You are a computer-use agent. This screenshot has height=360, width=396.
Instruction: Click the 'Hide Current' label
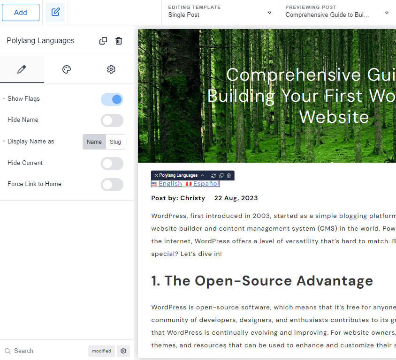(25, 163)
